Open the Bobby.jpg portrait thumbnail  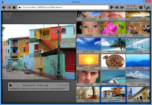pyautogui.click(x=89, y=78)
